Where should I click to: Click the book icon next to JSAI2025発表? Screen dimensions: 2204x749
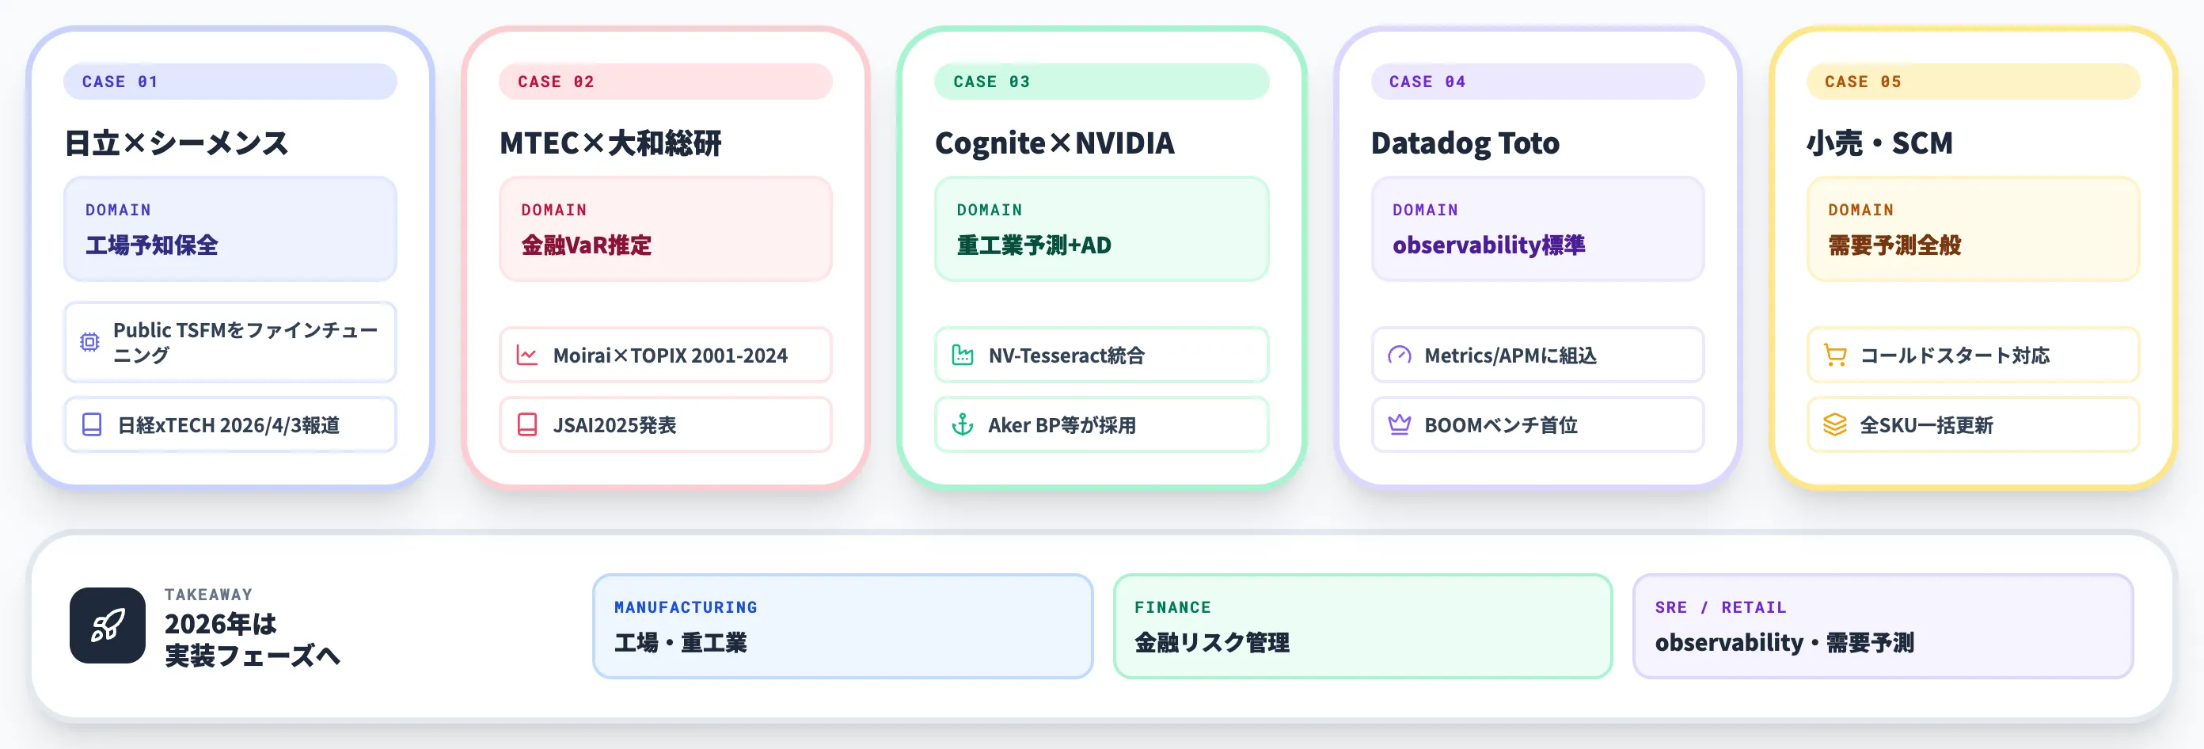[x=527, y=424]
